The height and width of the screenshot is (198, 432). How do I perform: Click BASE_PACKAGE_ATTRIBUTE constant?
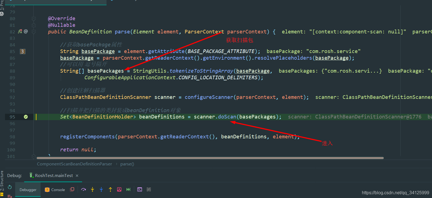pos(221,51)
